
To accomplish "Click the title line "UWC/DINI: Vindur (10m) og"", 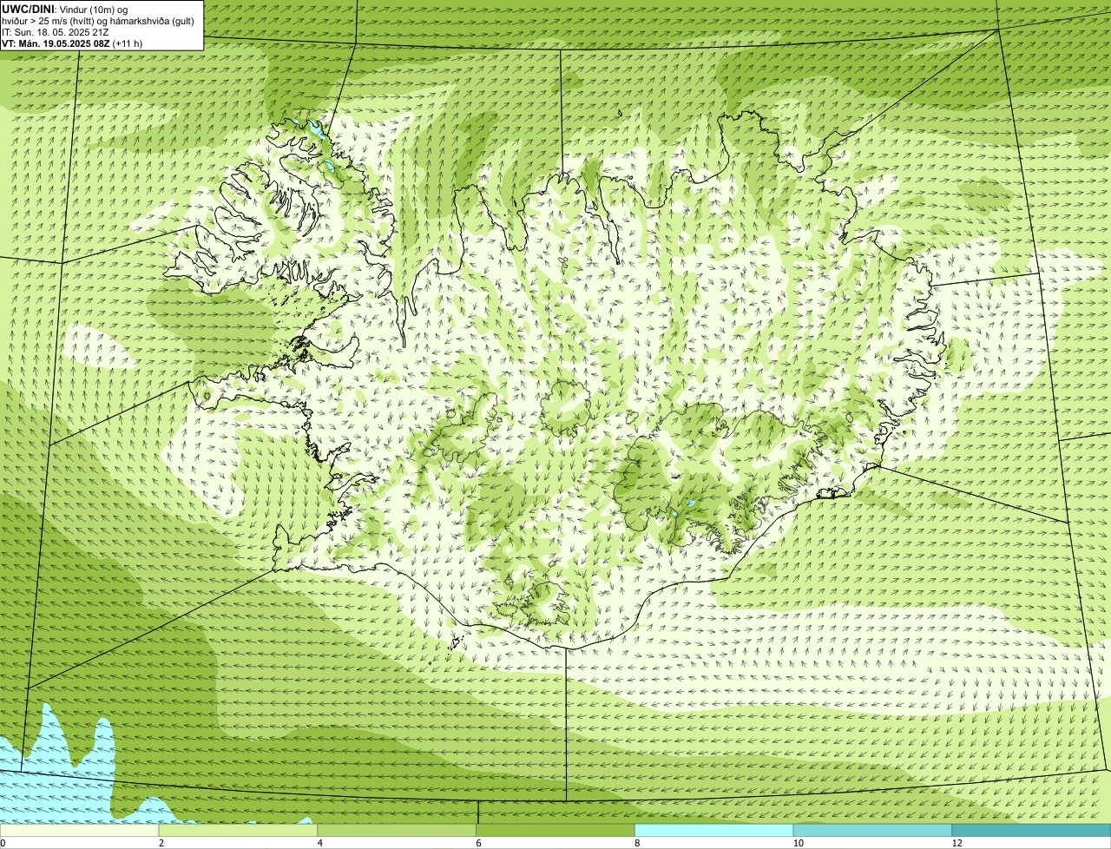I will [65, 9].
